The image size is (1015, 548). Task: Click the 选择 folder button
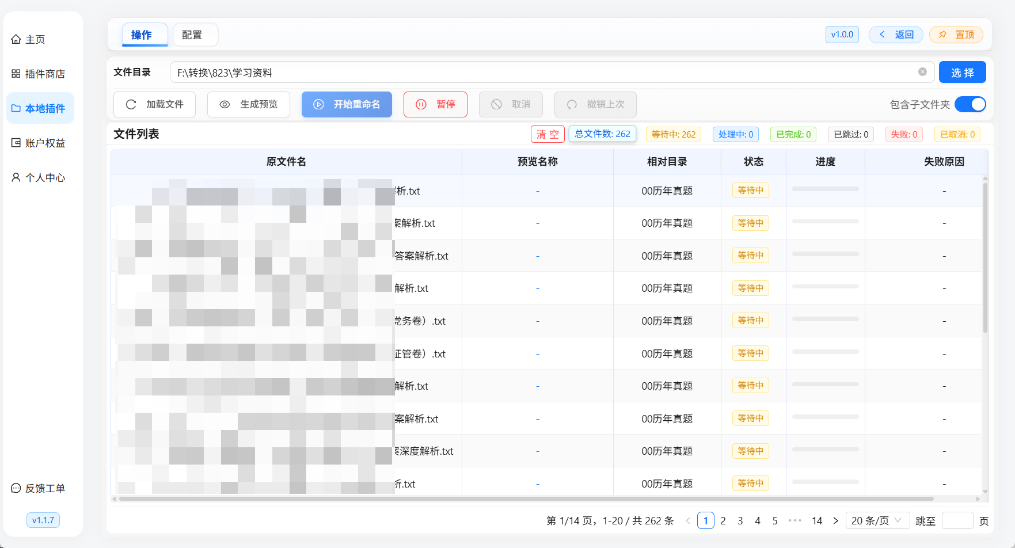click(x=963, y=73)
